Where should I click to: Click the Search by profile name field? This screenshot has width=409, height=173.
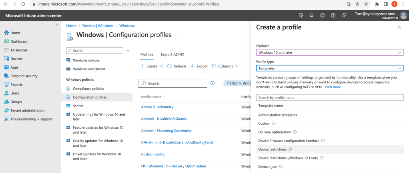click(x=329, y=98)
